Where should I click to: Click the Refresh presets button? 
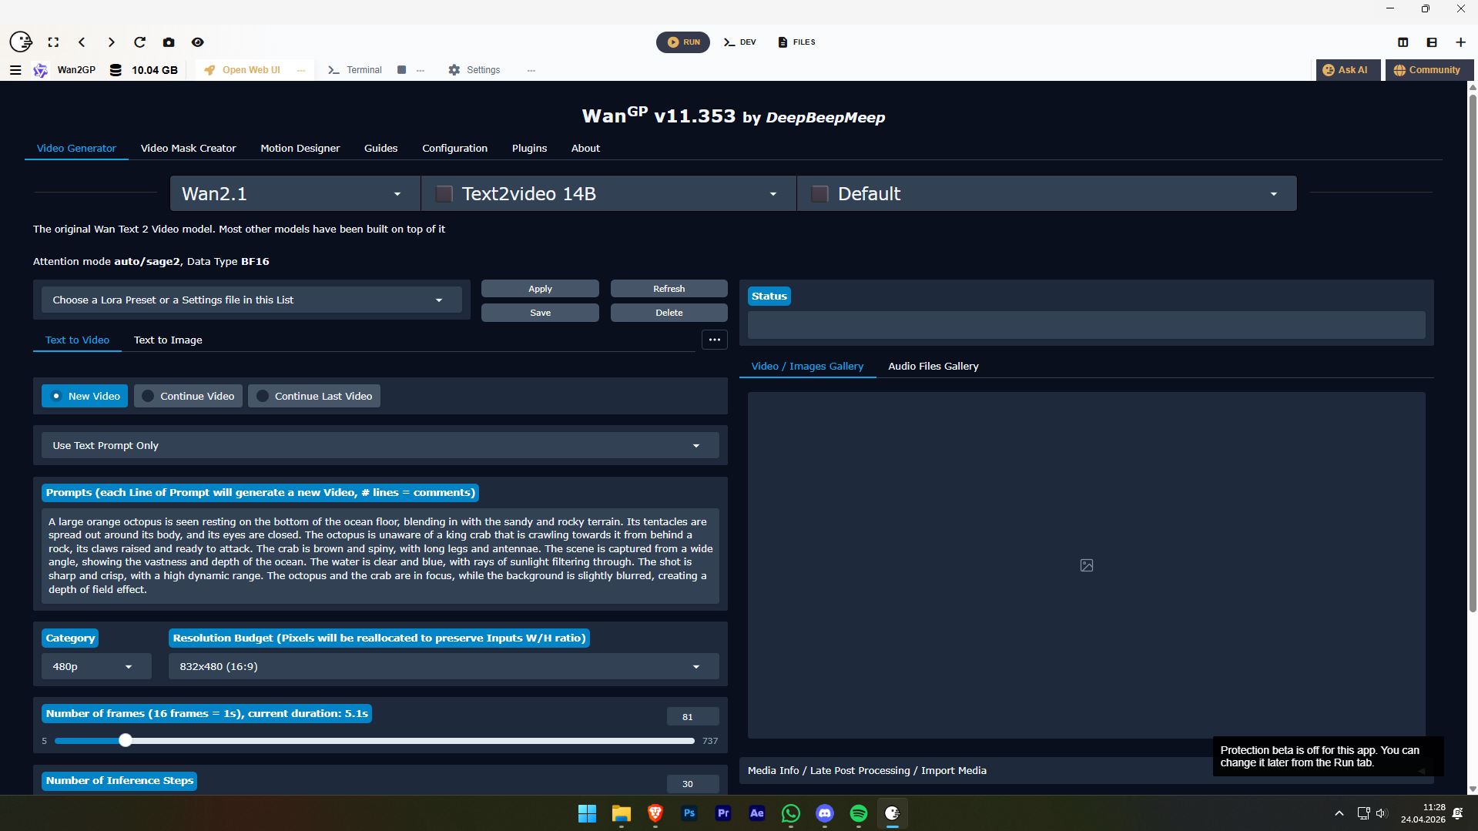pos(669,289)
